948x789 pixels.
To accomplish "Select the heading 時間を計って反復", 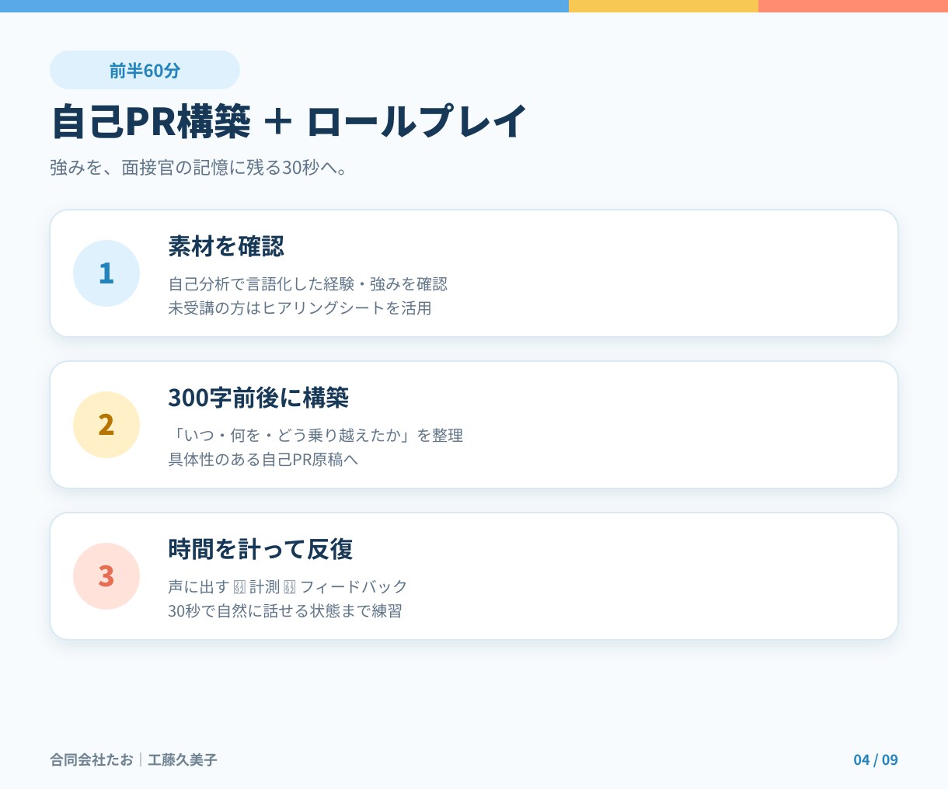I will tap(260, 549).
